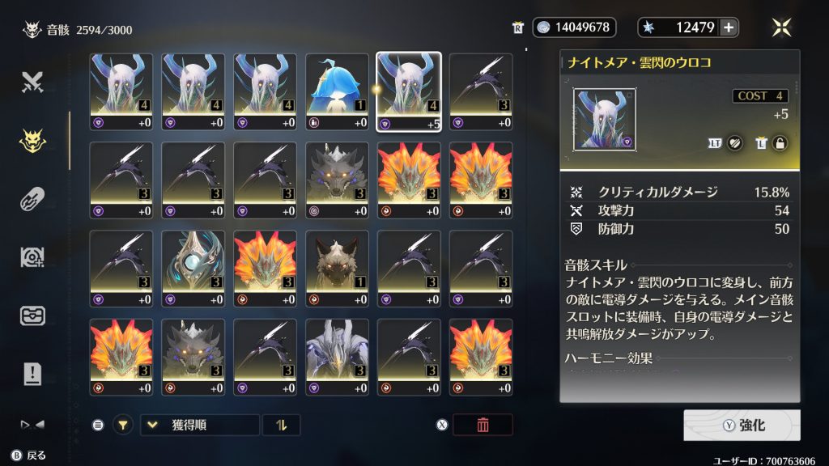Image resolution: width=829 pixels, height=466 pixels.
Task: Toggle the discard trash mark on Echo
Action: click(761, 143)
